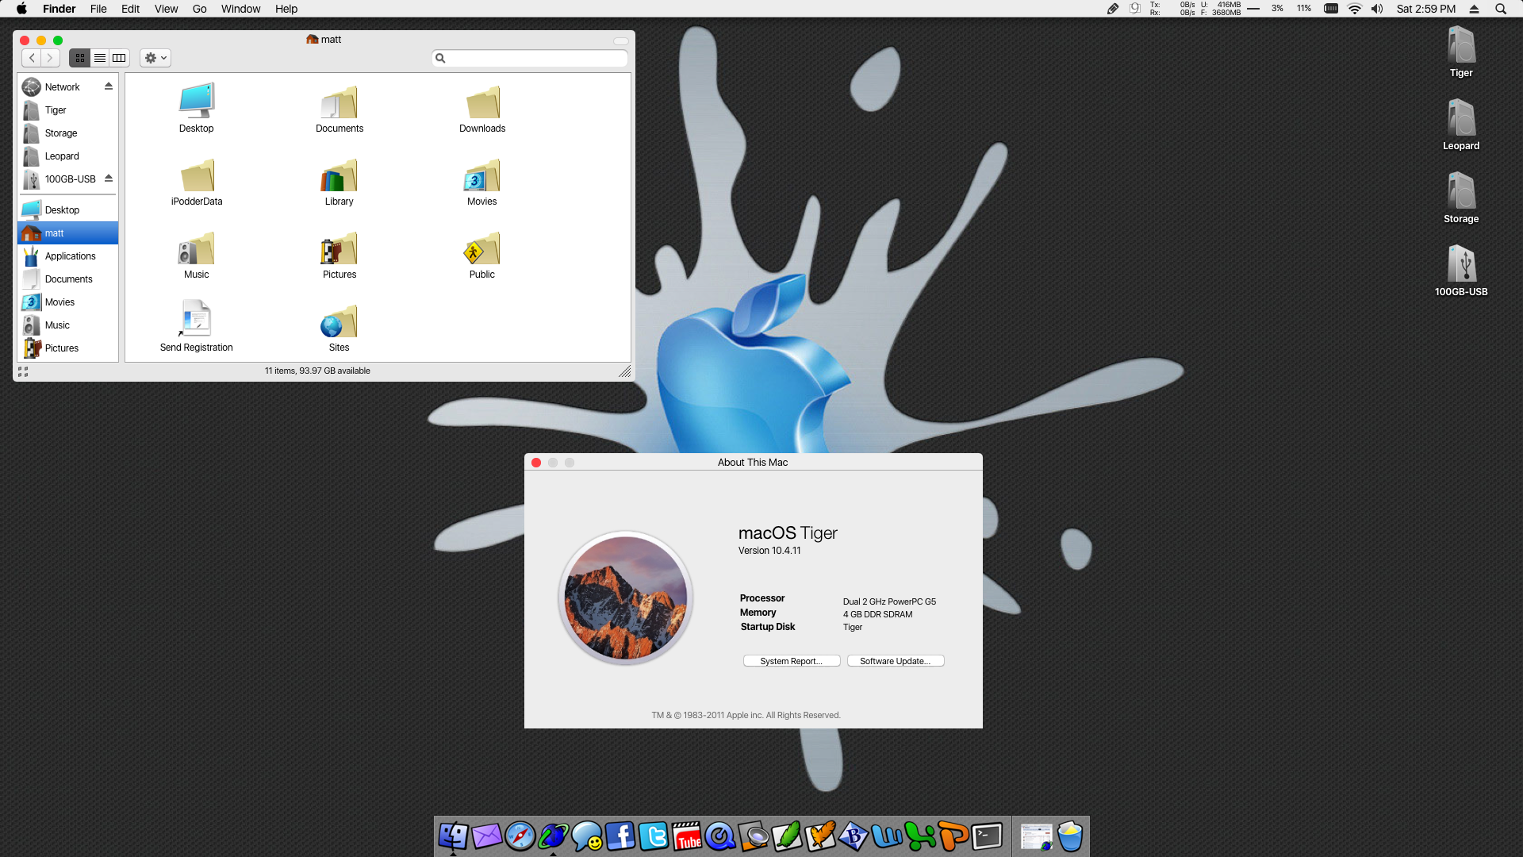The width and height of the screenshot is (1523, 857).
Task: Open the blue globe browser icon in dock
Action: 553,836
